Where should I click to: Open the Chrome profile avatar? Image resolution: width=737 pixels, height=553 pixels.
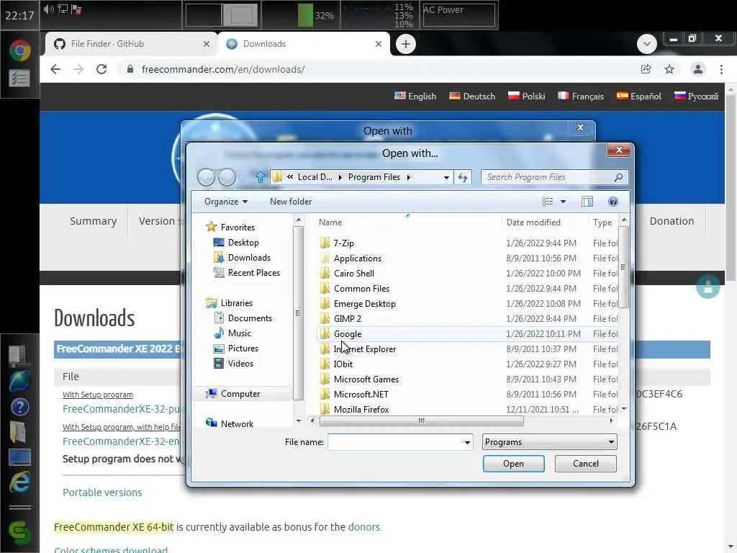click(698, 70)
